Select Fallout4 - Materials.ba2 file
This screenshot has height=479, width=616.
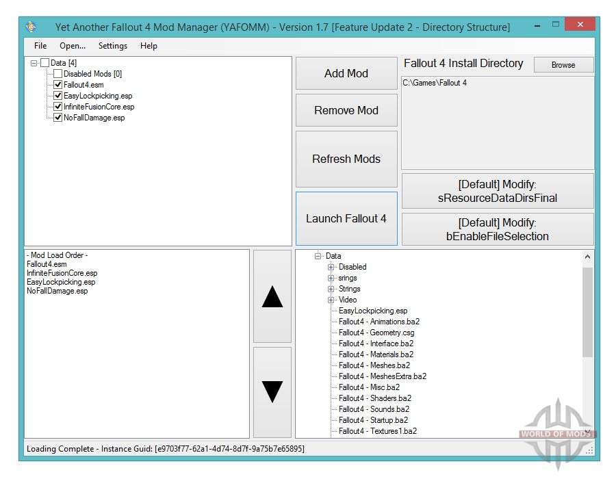[376, 355]
